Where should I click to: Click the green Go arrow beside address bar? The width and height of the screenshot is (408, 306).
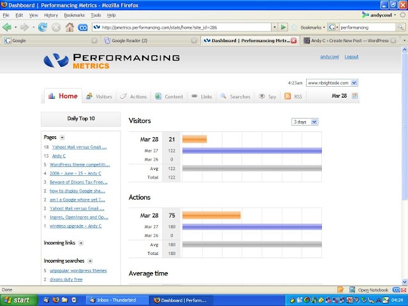(x=283, y=27)
